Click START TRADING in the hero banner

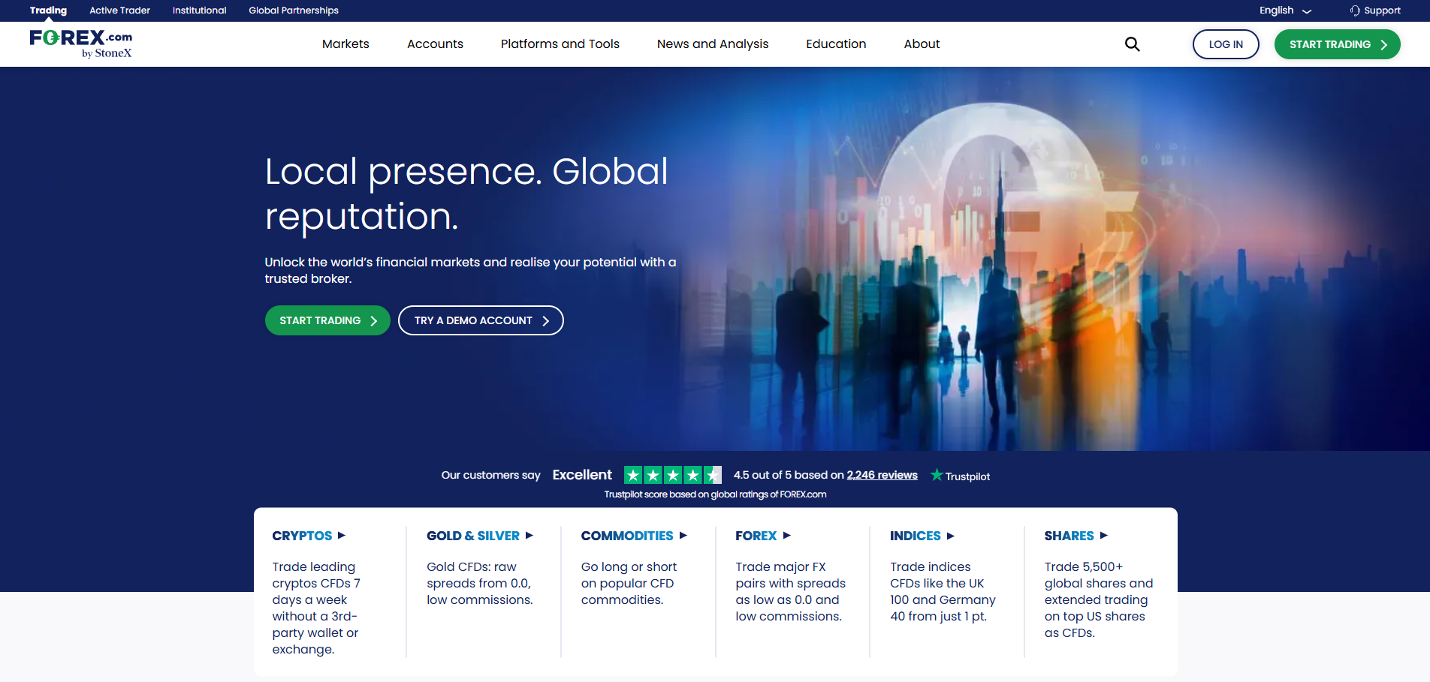[x=327, y=320]
